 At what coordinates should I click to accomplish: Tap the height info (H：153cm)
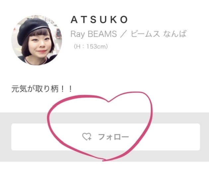[91, 47]
